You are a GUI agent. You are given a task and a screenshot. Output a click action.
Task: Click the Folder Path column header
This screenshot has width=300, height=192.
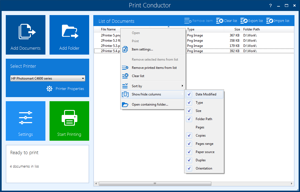point(251,29)
